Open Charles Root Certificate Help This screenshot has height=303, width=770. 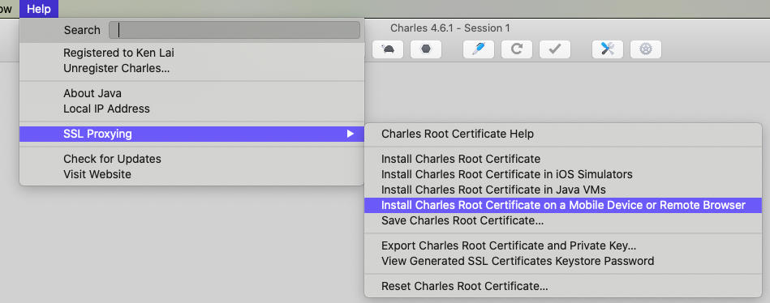click(x=563, y=134)
